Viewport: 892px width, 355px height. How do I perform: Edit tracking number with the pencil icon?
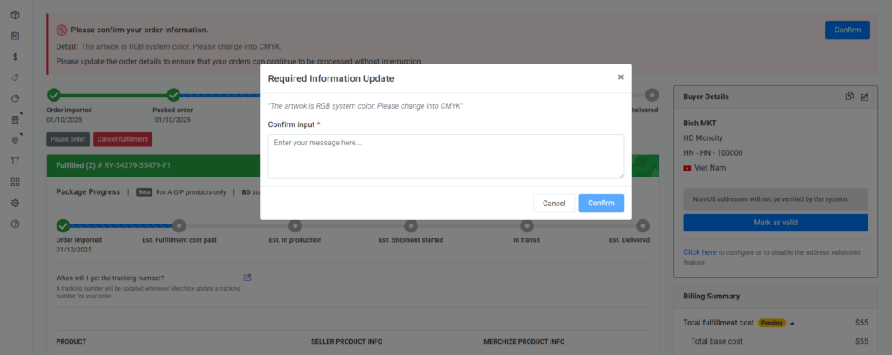[247, 278]
